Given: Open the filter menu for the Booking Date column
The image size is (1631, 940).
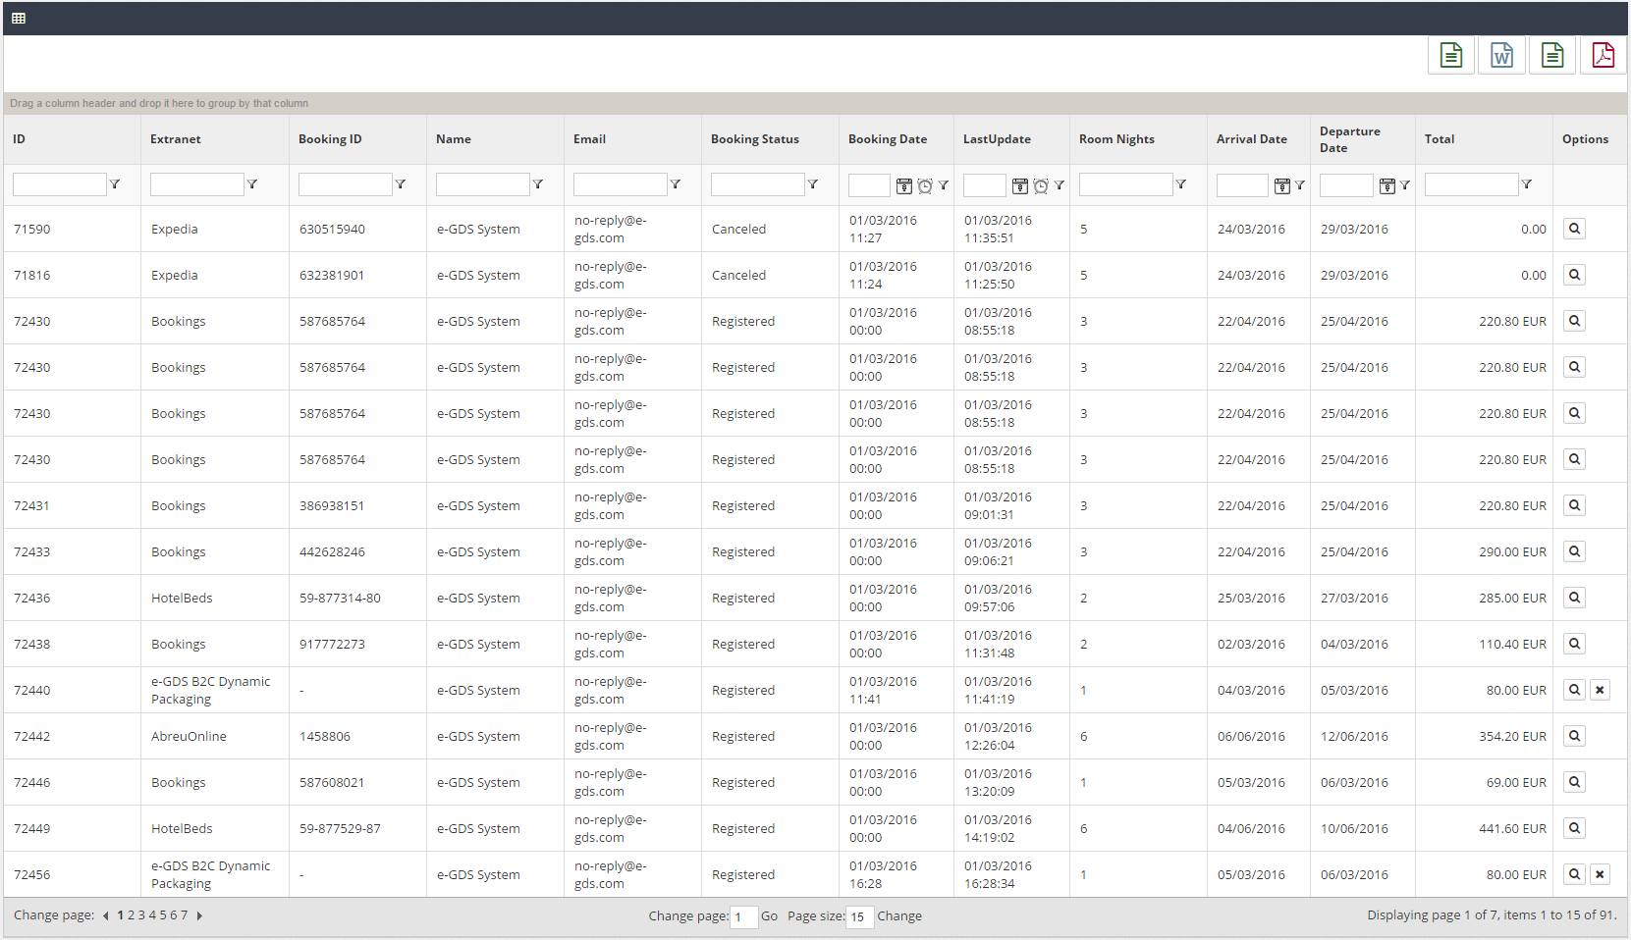Looking at the screenshot, I should (x=944, y=184).
